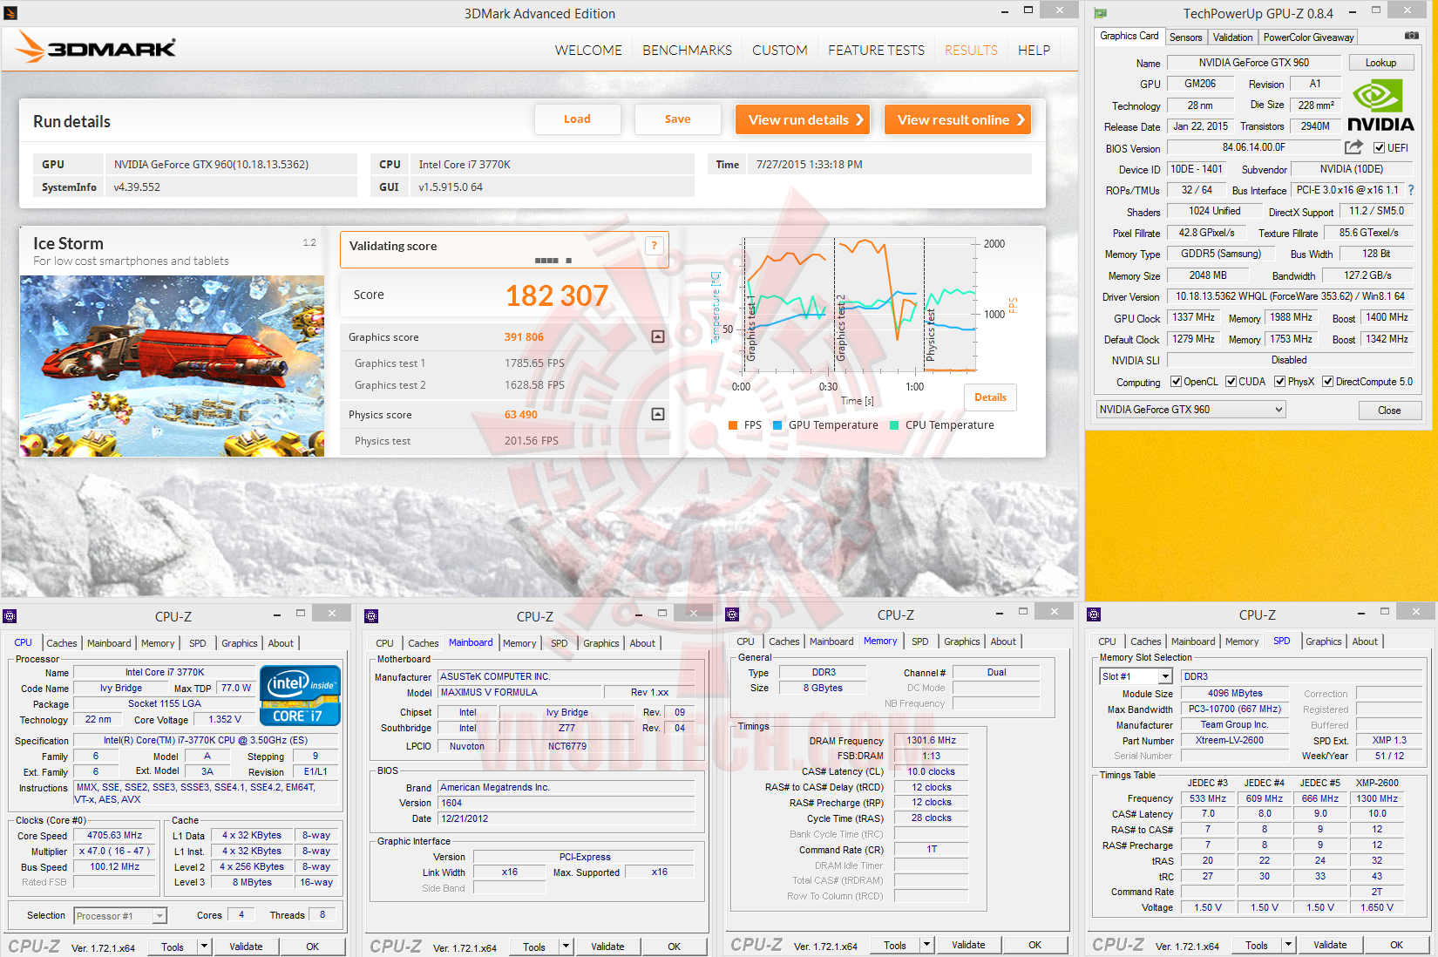Open the BENCHMARKS tab in 3DMark
Screen dimensions: 1438x957
click(688, 51)
